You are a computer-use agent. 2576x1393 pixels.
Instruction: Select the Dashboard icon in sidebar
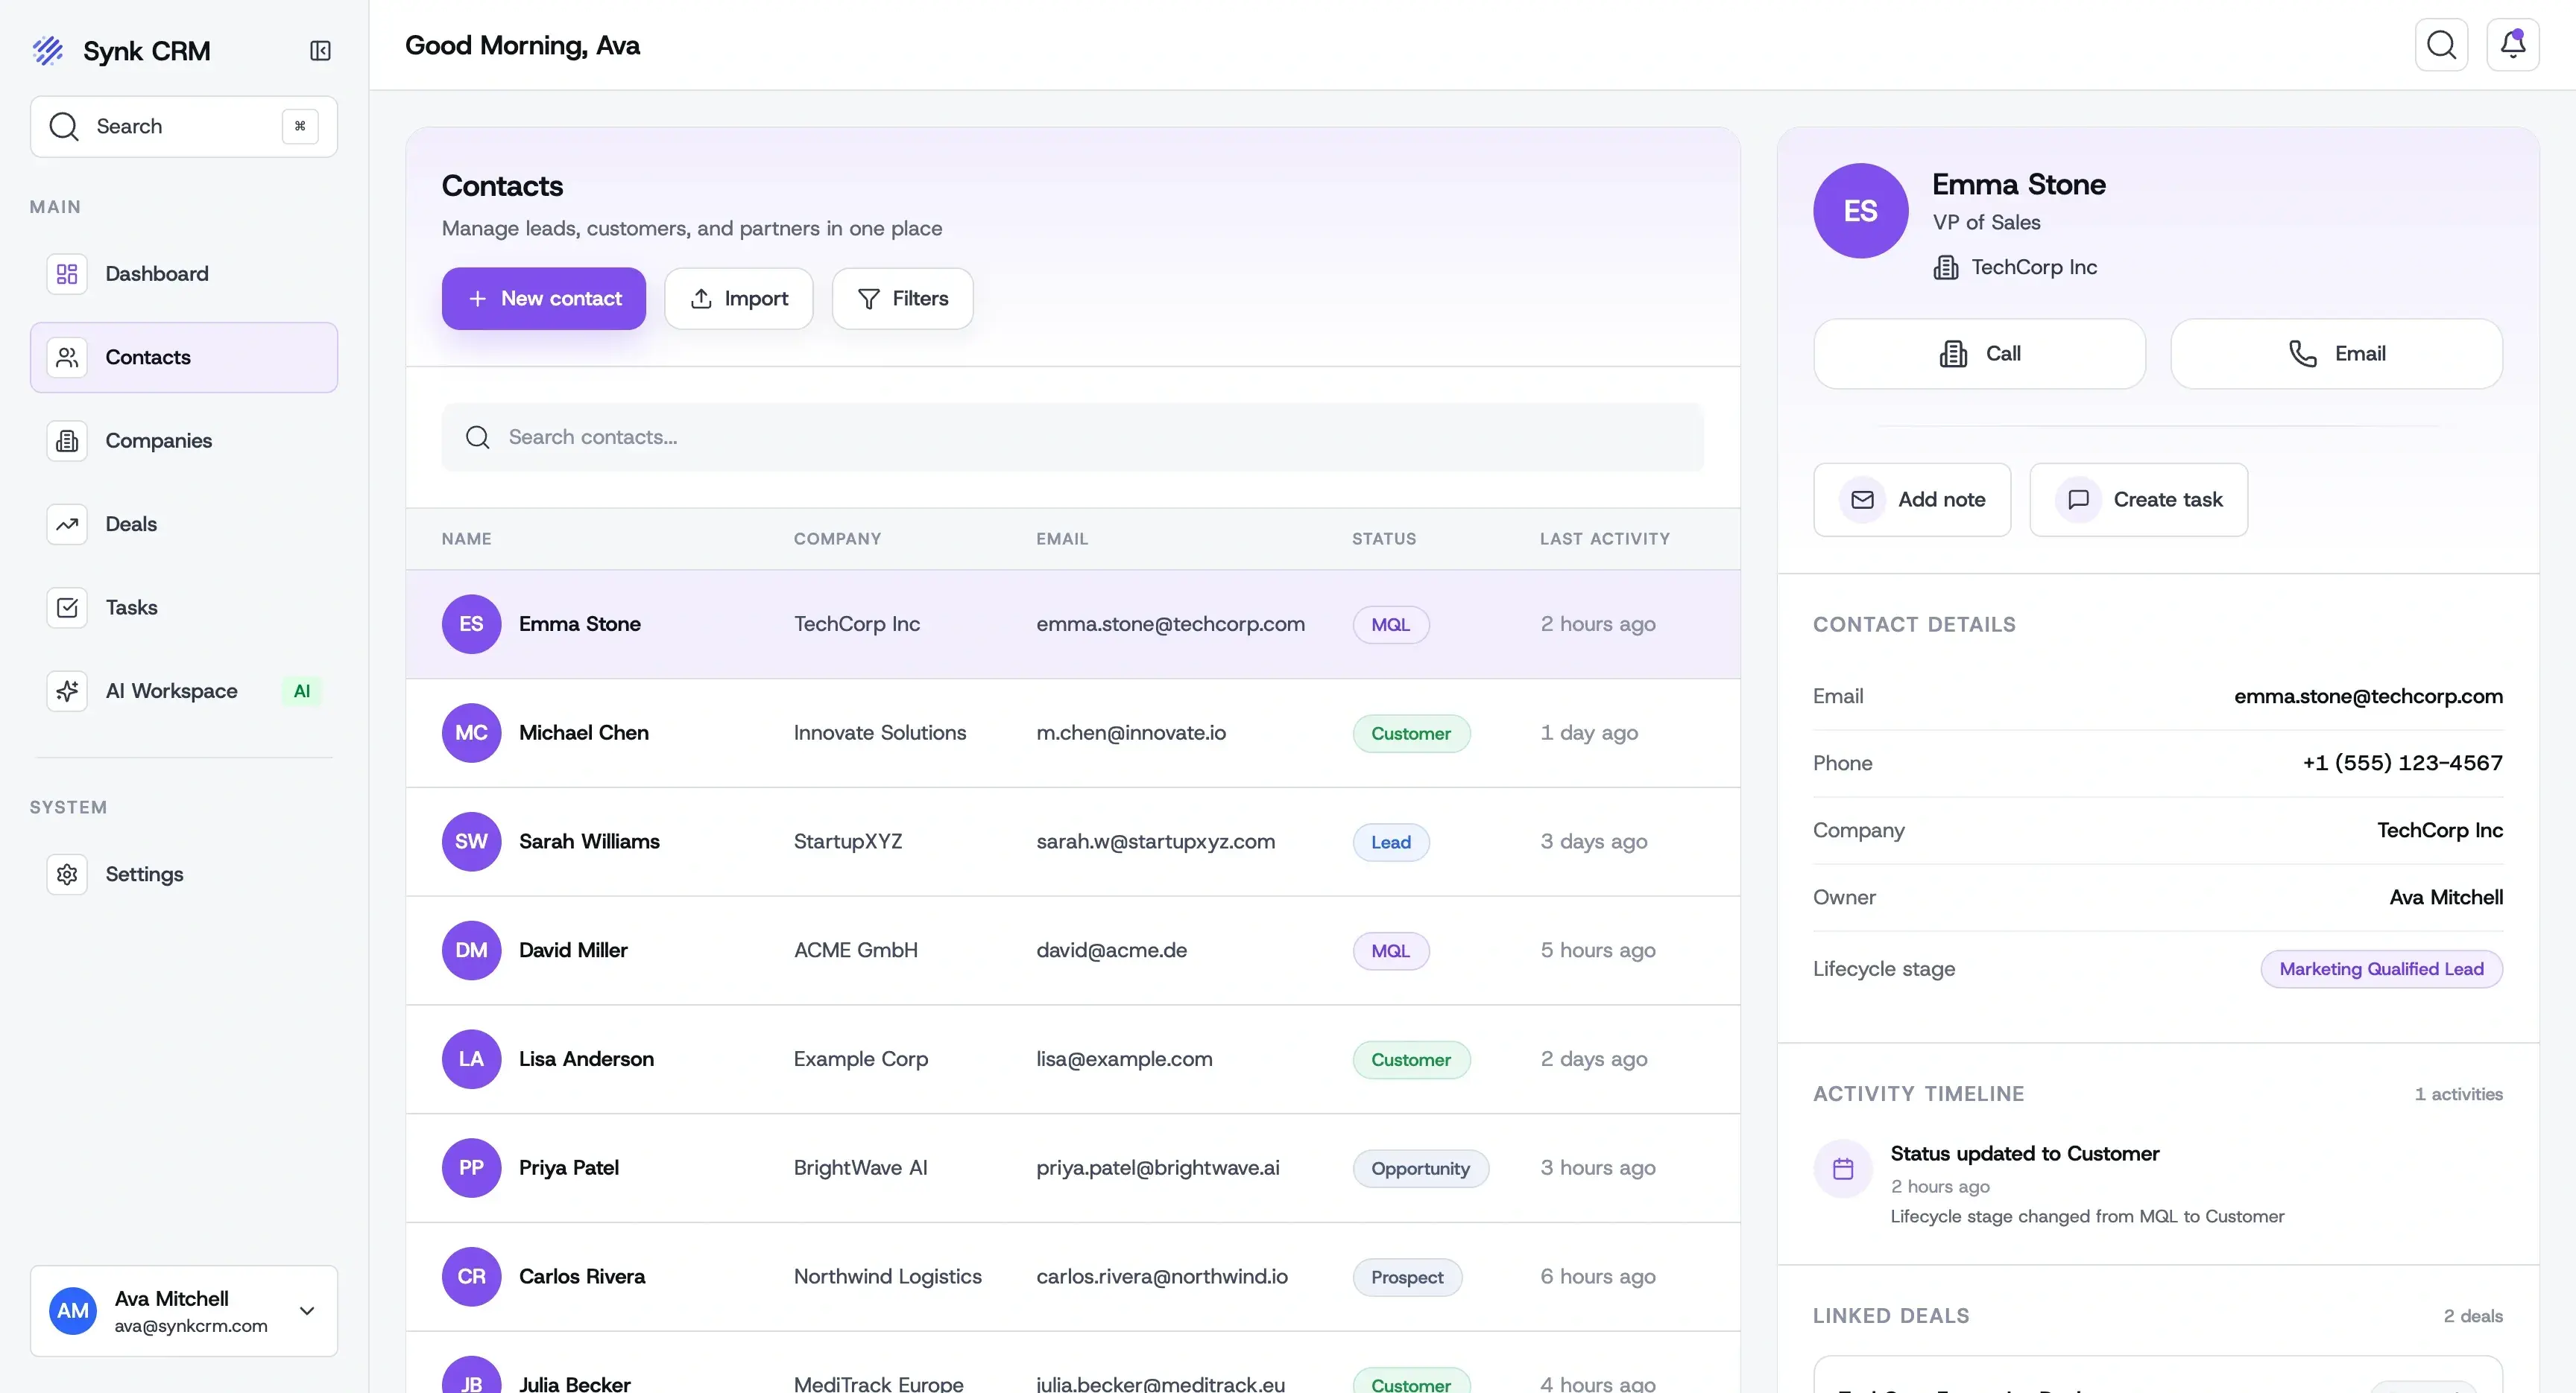[x=66, y=273]
